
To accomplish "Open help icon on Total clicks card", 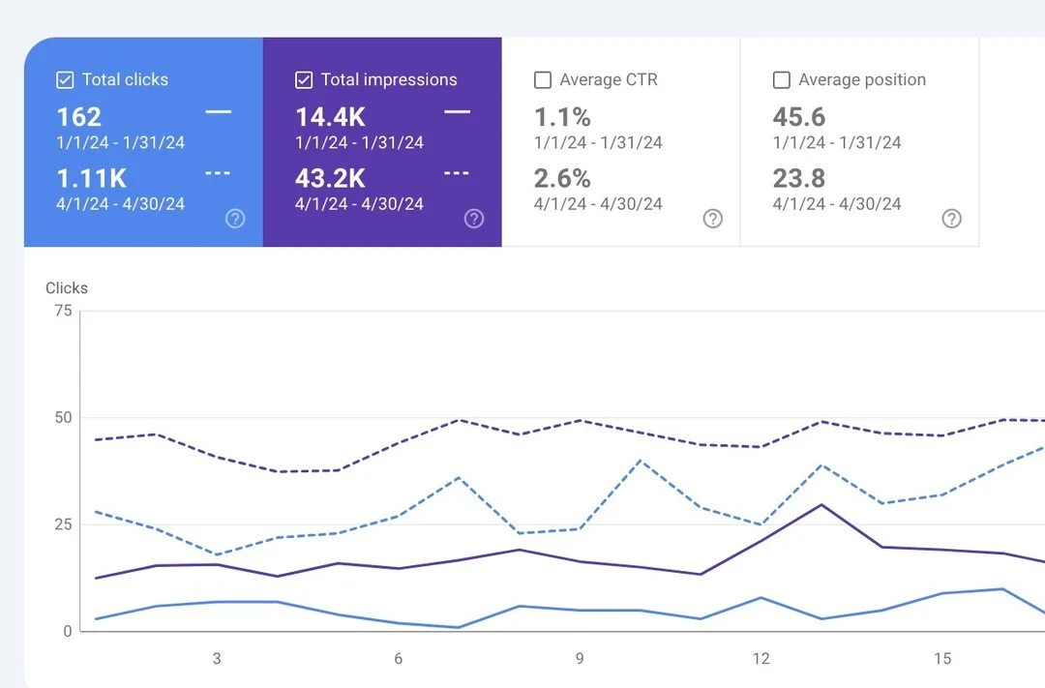I will [x=235, y=219].
